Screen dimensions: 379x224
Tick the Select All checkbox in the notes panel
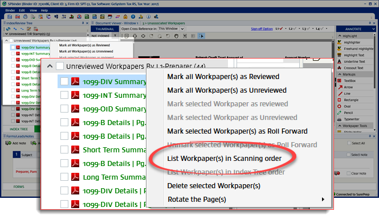[349, 143]
